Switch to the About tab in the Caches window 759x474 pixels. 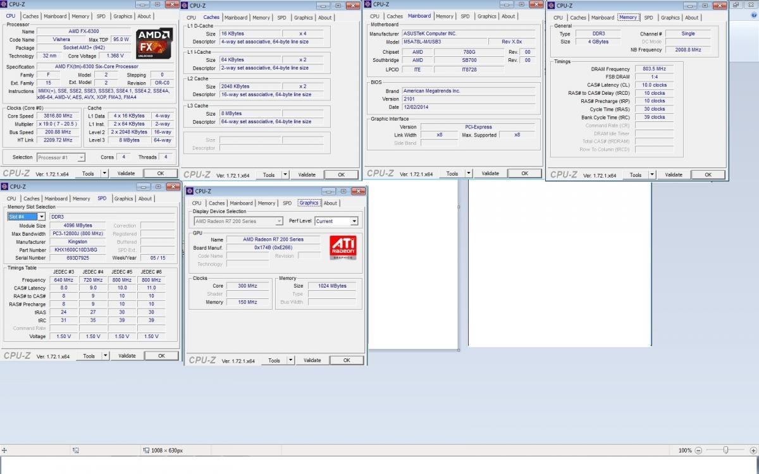click(x=324, y=18)
